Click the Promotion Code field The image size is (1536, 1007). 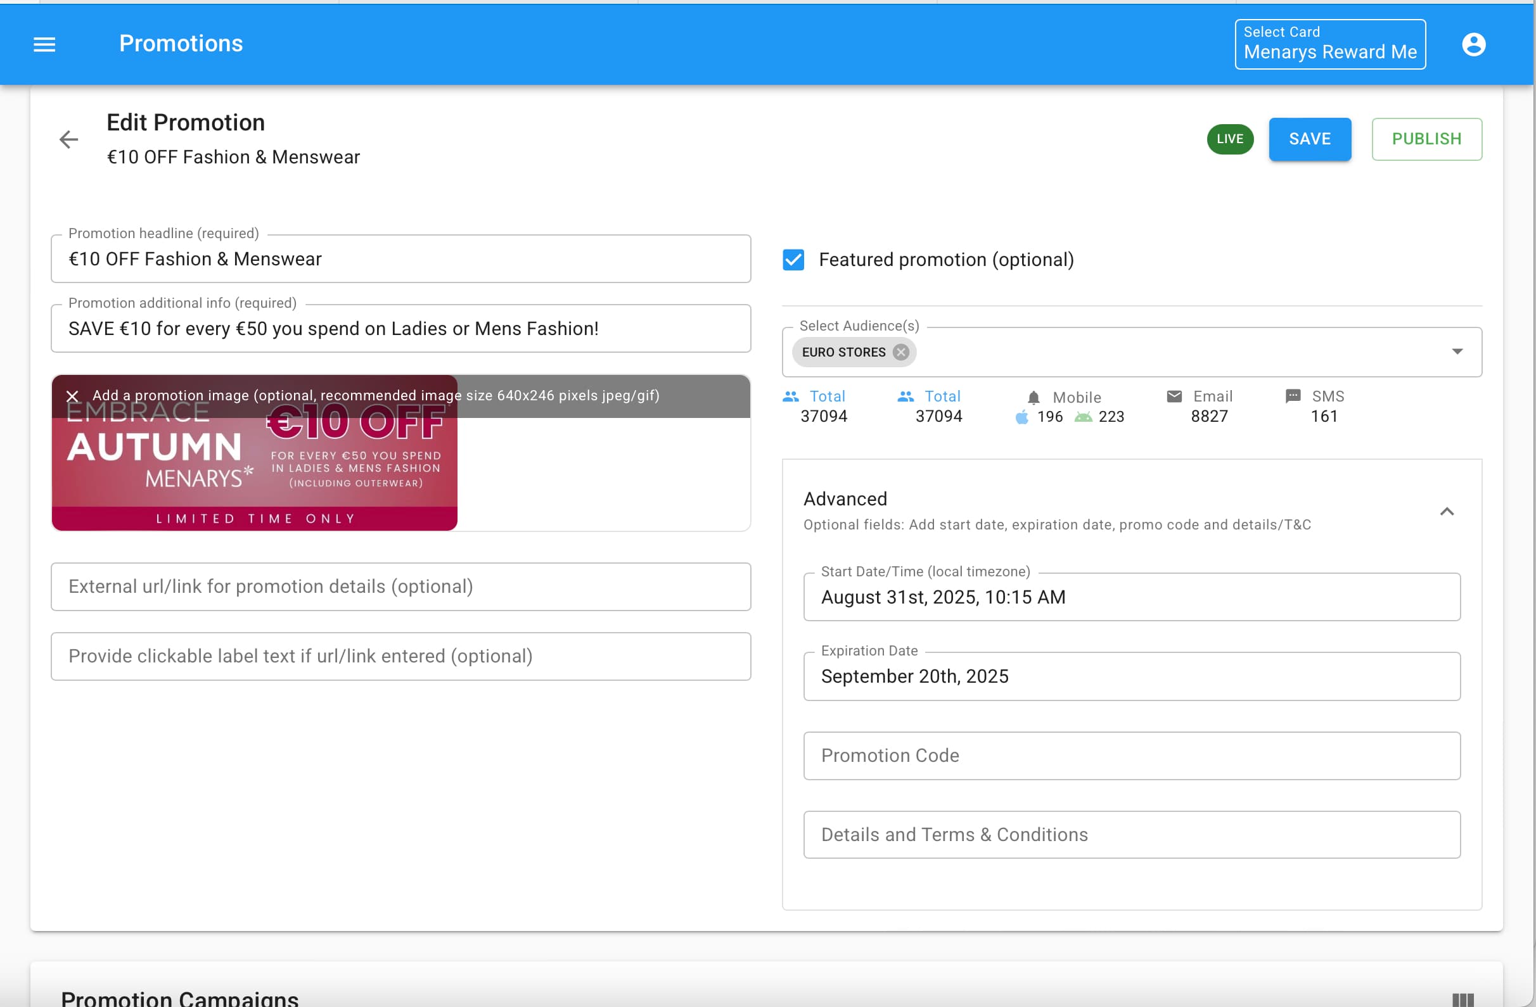pyautogui.click(x=1131, y=756)
